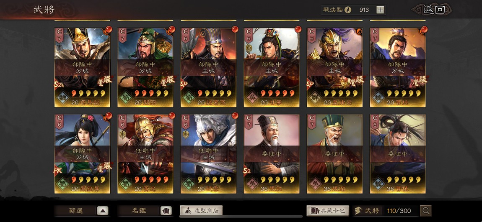Open the 名鑑 card icon
482x222 pixels.
pos(166,211)
